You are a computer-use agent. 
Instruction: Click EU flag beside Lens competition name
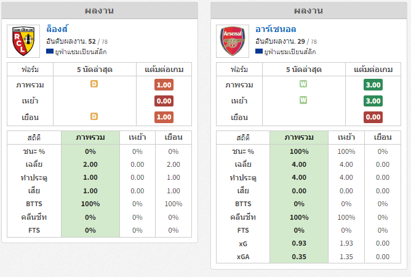click(x=50, y=52)
